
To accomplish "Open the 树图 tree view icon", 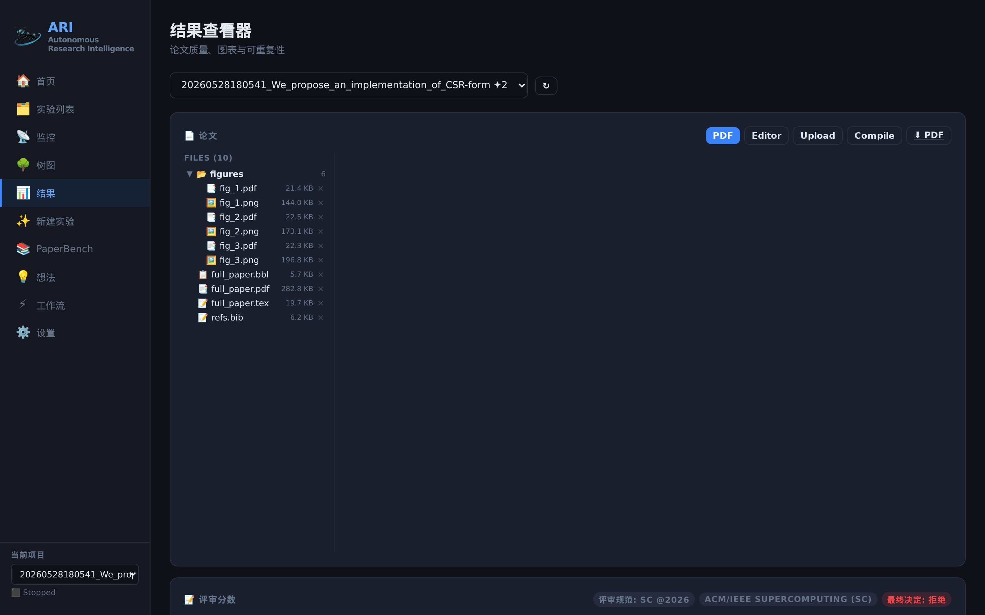I will click(23, 165).
